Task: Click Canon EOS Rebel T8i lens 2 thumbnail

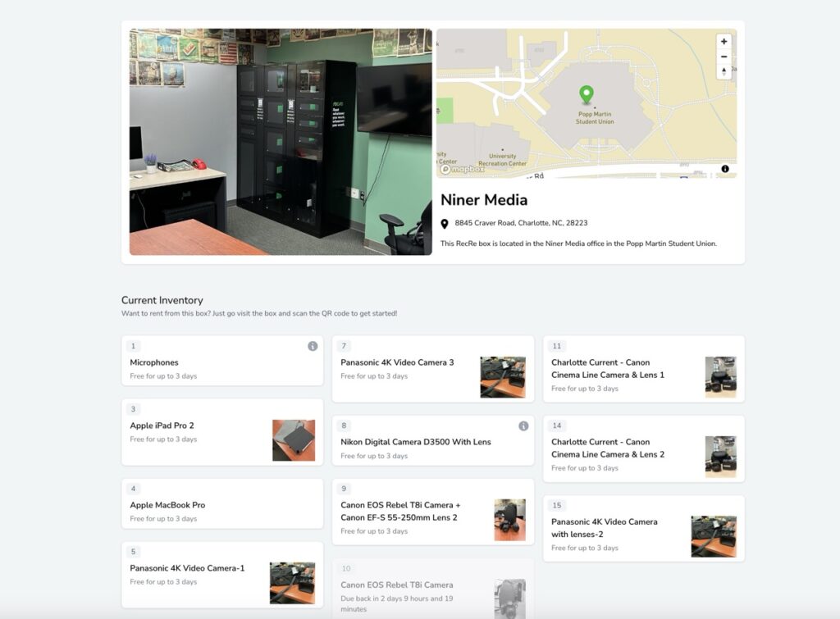Action: pos(509,520)
